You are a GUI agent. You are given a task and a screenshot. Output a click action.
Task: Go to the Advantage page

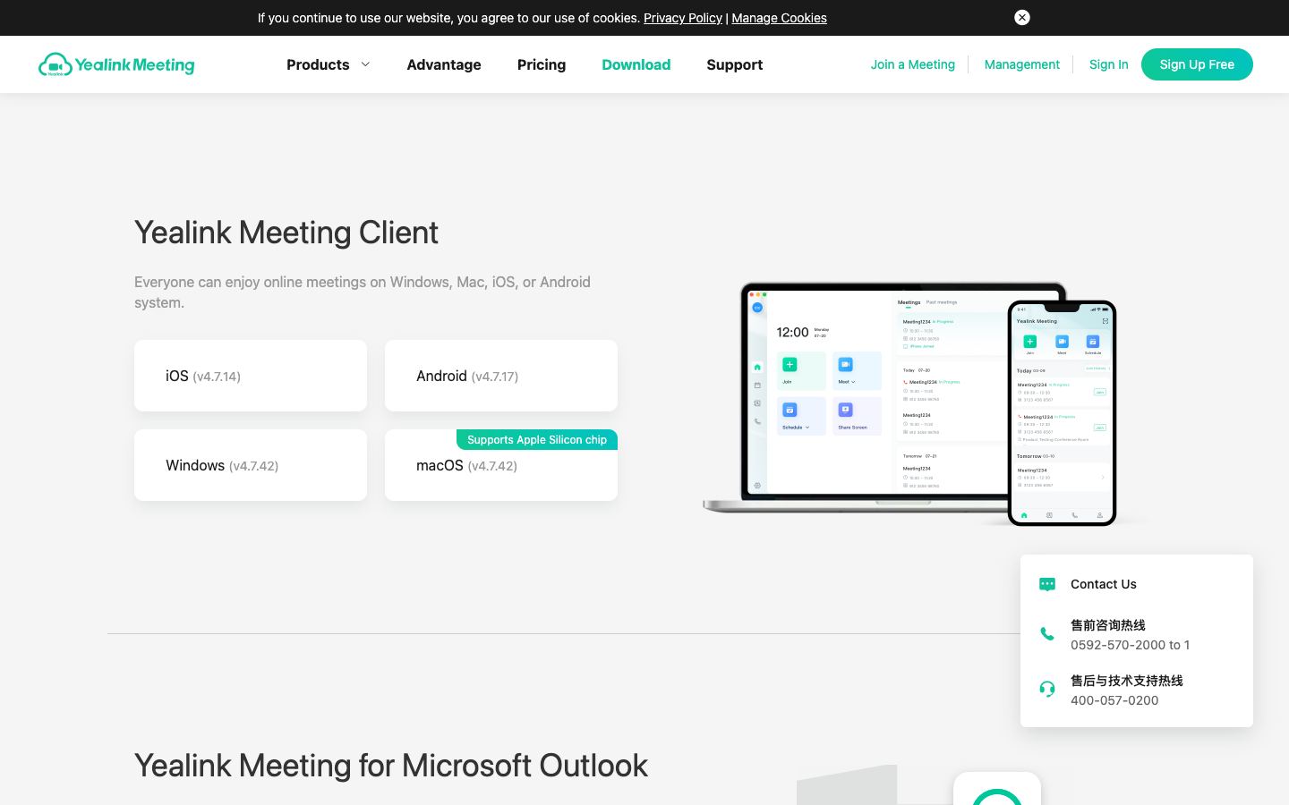coord(444,64)
